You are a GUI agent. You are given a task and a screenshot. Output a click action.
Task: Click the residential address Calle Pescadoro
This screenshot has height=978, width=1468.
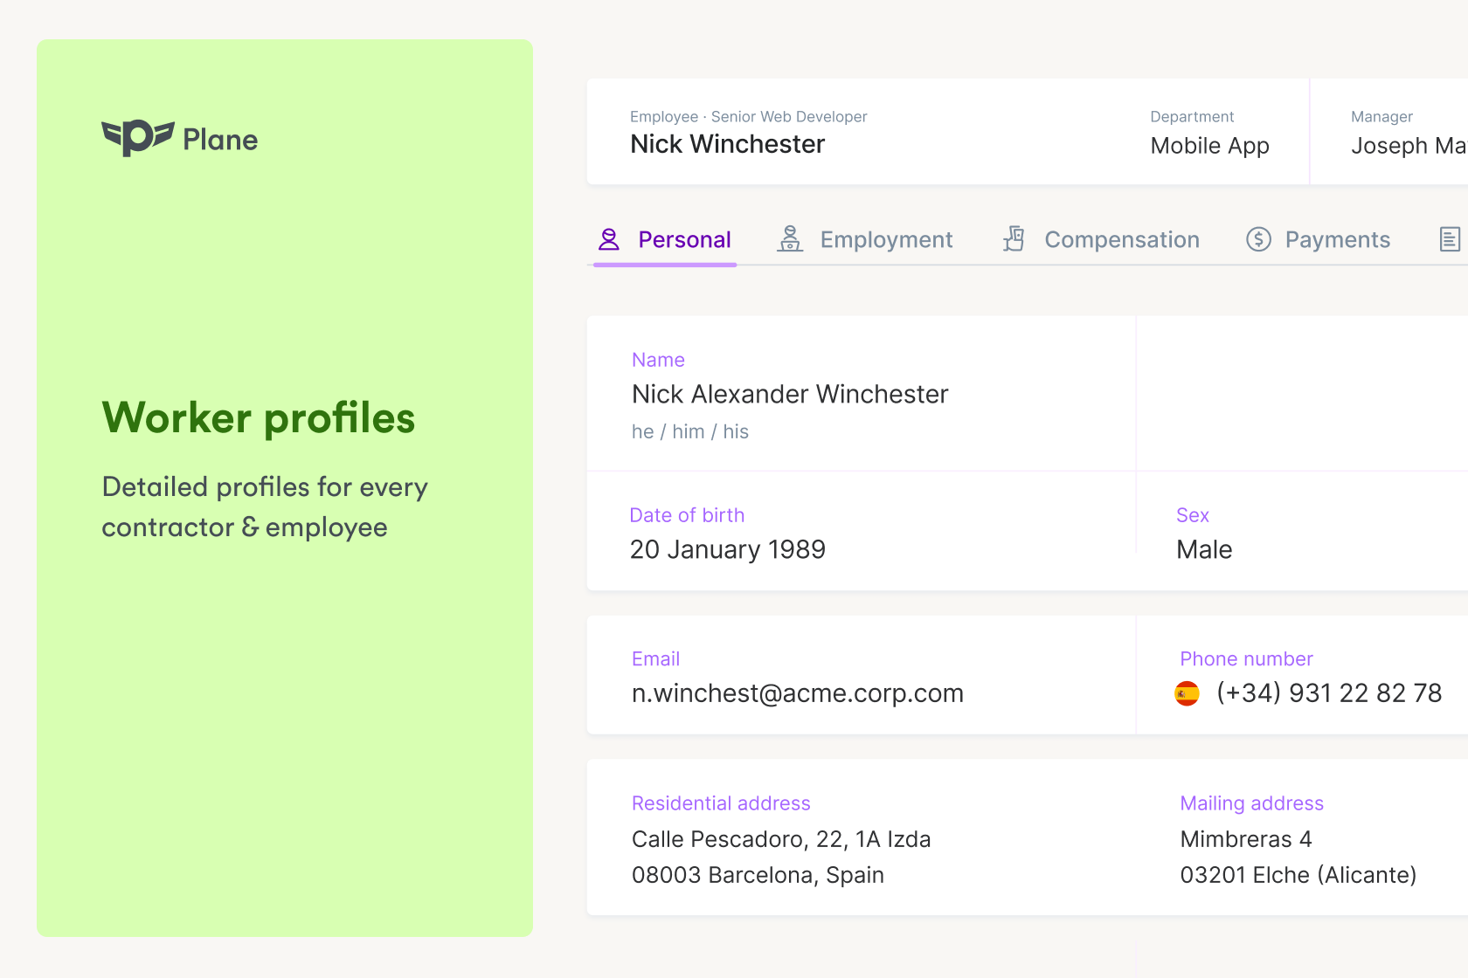(781, 839)
